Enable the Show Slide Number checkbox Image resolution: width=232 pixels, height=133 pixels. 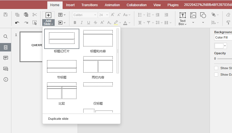tap(216, 68)
